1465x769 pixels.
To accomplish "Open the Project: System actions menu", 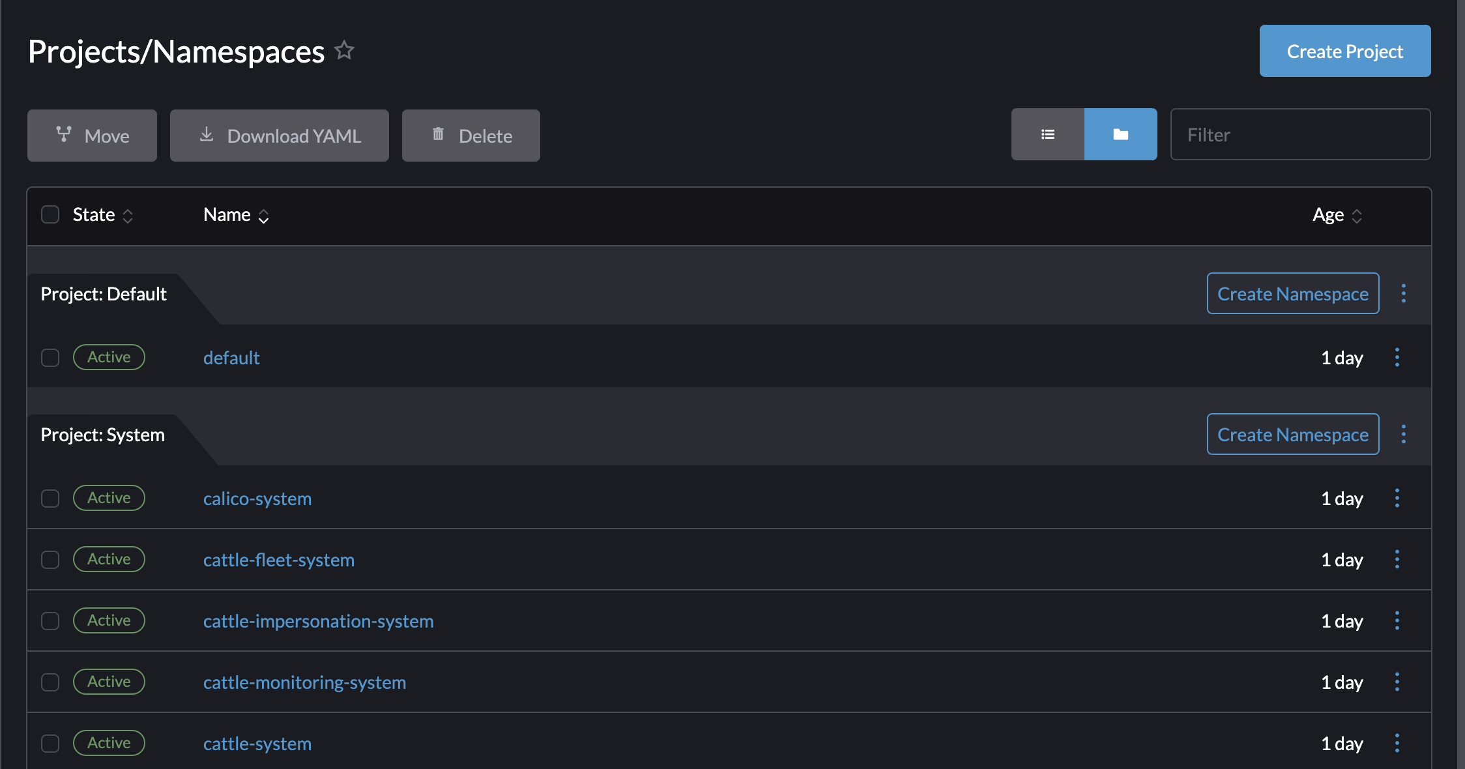I will click(1404, 434).
